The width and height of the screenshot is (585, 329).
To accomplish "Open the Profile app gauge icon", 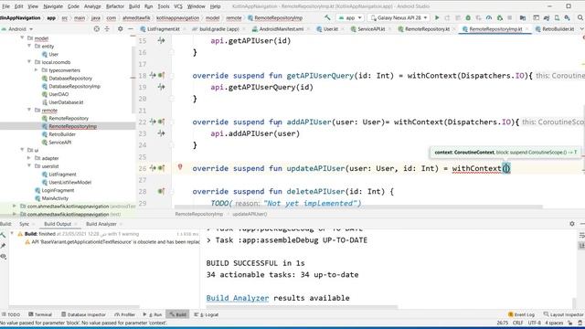I will click(489, 17).
